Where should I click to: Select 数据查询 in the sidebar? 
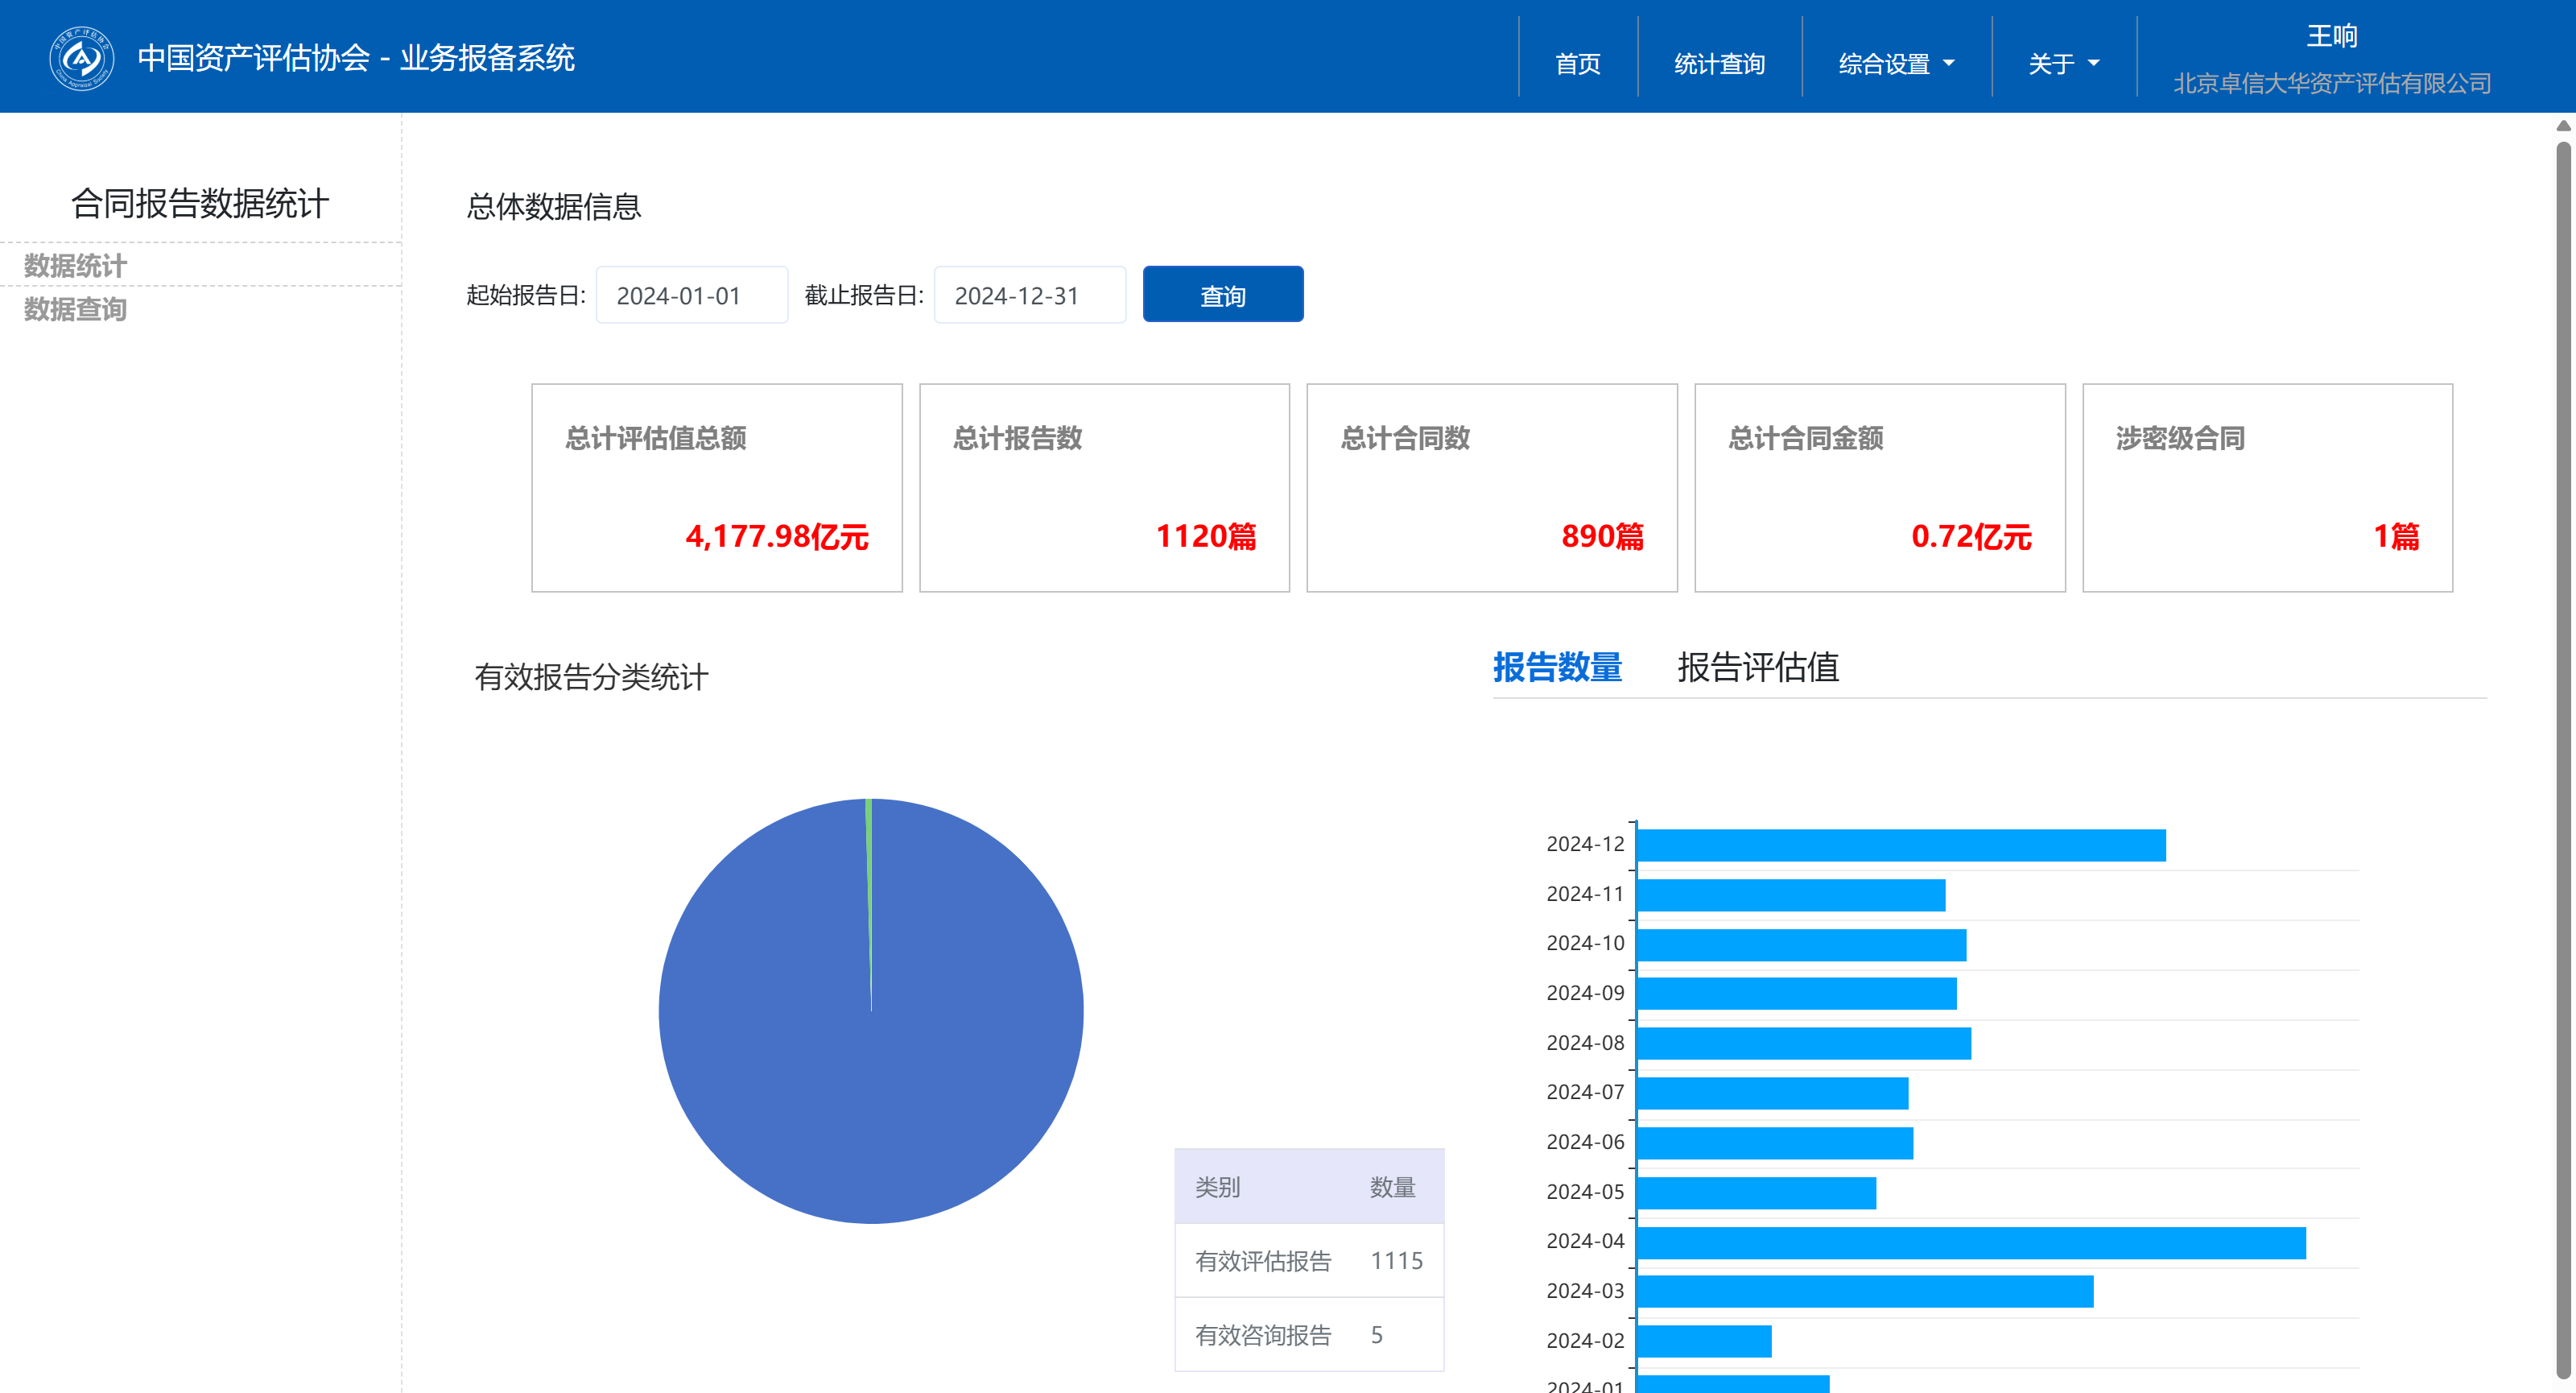(x=75, y=309)
